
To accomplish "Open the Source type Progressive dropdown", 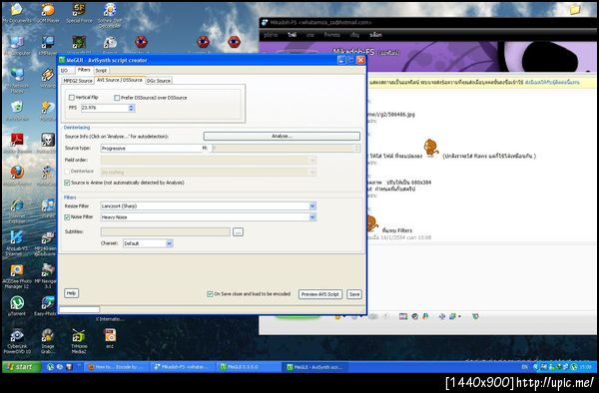I will pos(151,148).
